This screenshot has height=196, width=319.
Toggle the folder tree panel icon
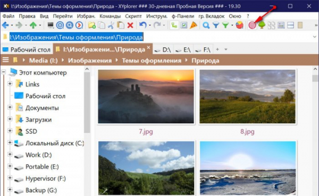pos(174,25)
